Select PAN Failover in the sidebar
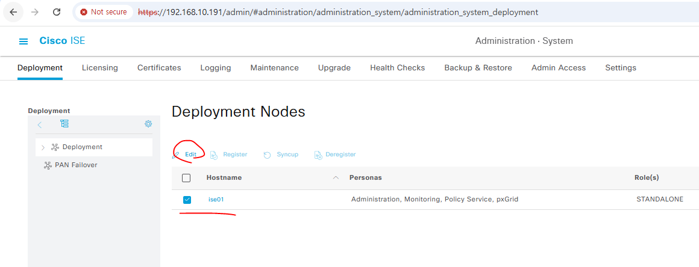This screenshot has height=267, width=699. tap(76, 165)
